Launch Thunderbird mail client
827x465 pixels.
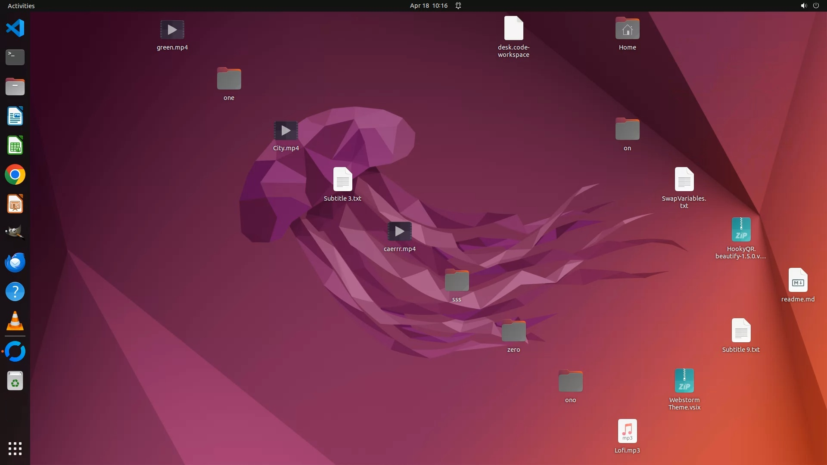coord(15,262)
